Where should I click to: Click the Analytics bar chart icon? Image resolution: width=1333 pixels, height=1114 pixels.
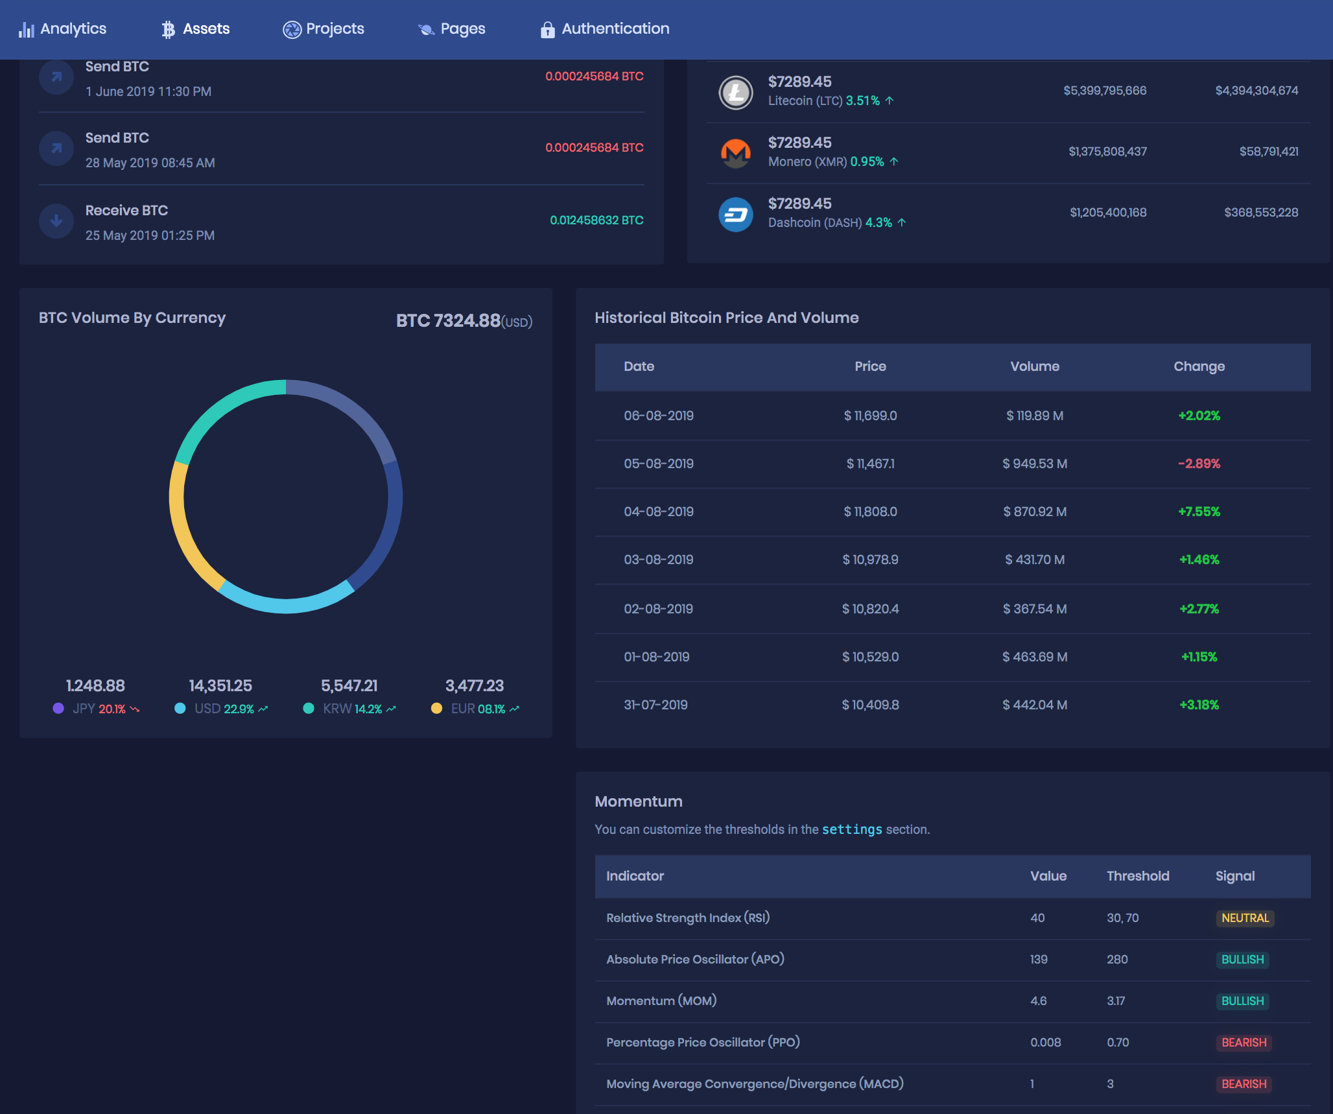point(27,29)
